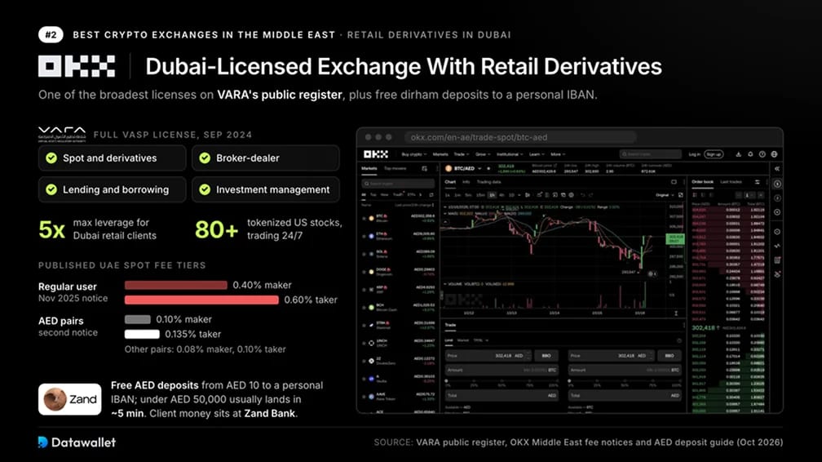Click the buy amount percentage slider
The height and width of the screenshot is (462, 822).
(x=502, y=380)
